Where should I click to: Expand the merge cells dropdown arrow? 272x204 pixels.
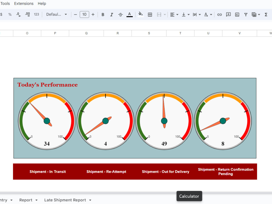[165, 15]
